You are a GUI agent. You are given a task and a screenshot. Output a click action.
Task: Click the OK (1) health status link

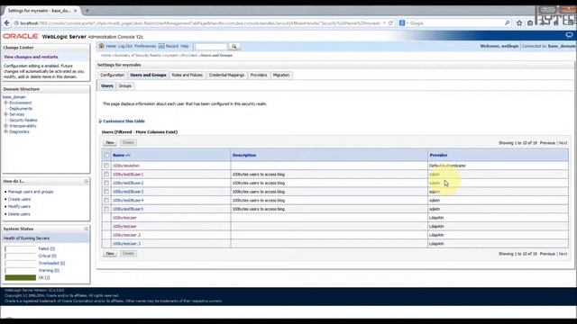tap(44, 278)
